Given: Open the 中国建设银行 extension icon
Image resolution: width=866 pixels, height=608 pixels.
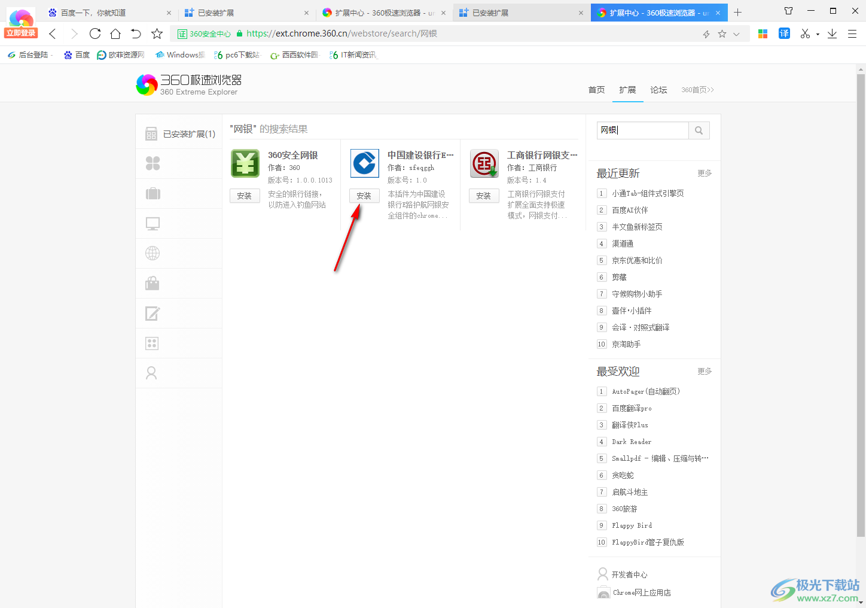Looking at the screenshot, I should pos(365,163).
